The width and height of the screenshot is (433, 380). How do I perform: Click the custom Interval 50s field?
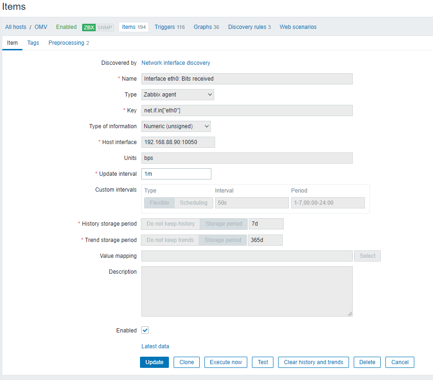(252, 203)
